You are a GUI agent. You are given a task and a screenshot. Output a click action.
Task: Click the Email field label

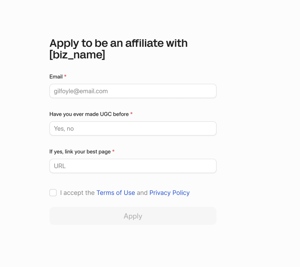[x=56, y=77]
